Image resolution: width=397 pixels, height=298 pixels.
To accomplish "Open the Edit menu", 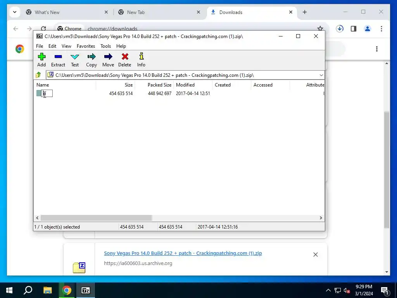I will pos(52,46).
